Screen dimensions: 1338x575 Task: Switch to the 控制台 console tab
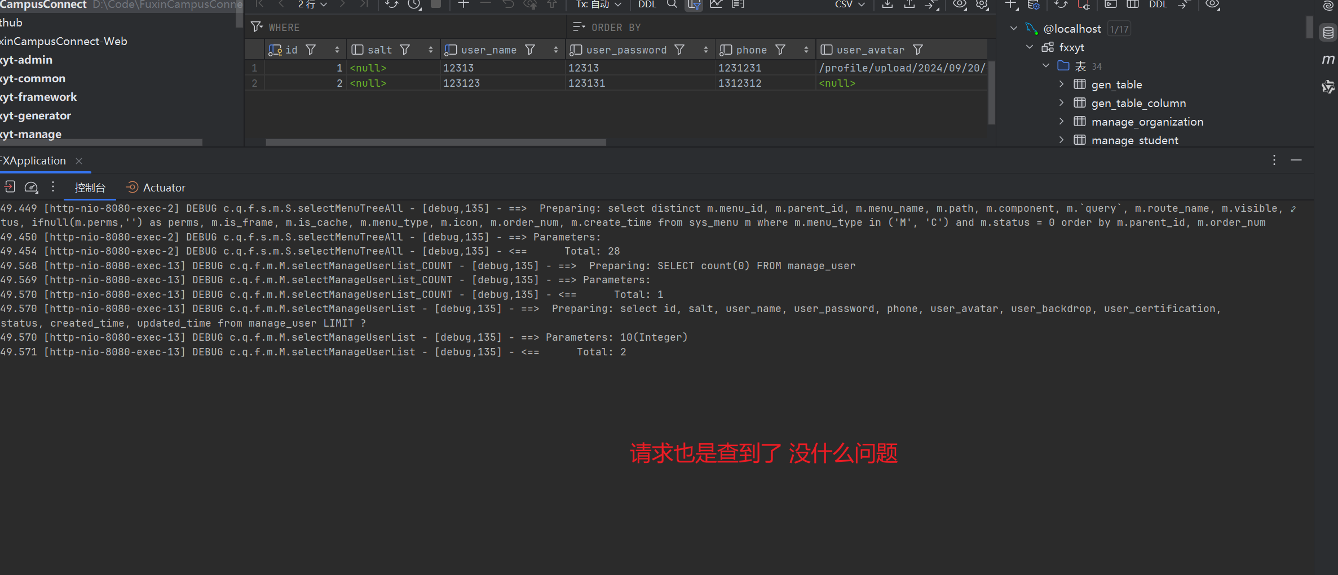coord(90,188)
